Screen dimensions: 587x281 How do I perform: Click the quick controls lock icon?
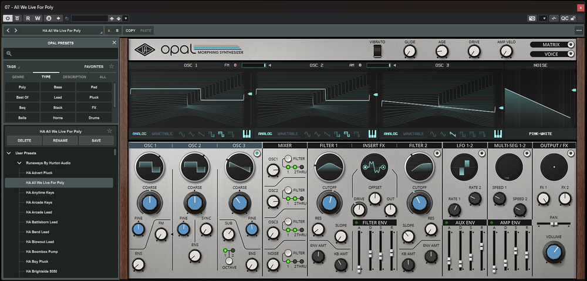coord(573,18)
